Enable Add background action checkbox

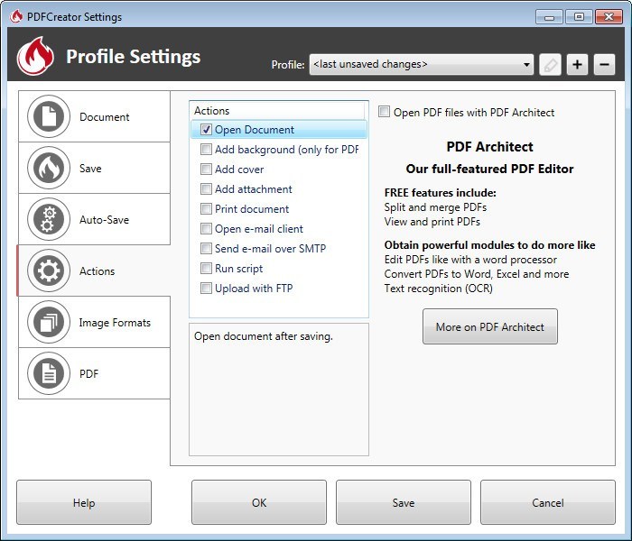point(206,150)
